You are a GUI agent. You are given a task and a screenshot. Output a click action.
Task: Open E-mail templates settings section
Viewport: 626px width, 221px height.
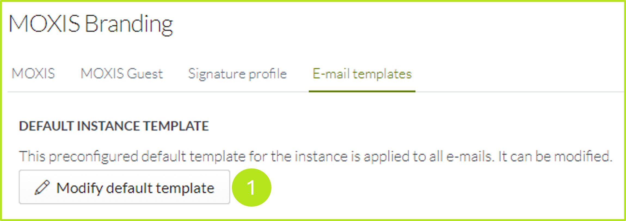coord(362,73)
